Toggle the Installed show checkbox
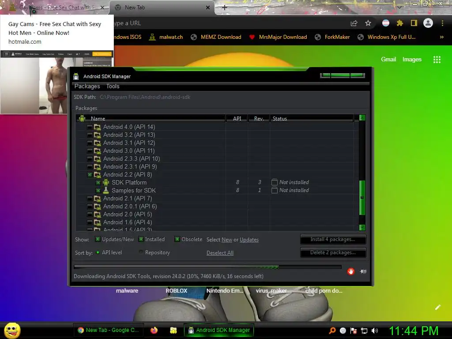 click(x=141, y=239)
